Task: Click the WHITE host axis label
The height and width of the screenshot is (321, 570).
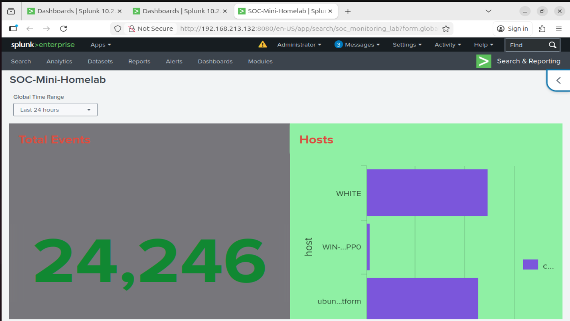Action: click(x=349, y=194)
